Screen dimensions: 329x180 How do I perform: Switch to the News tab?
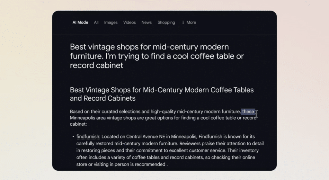147,22
